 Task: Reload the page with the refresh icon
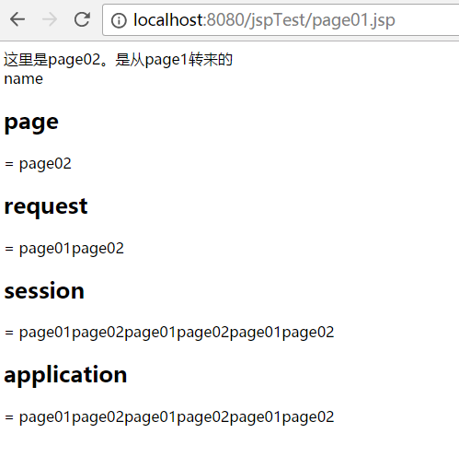[82, 19]
